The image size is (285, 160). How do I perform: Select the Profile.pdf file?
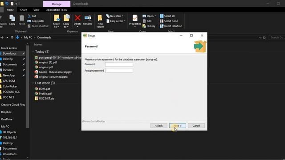click(43, 94)
